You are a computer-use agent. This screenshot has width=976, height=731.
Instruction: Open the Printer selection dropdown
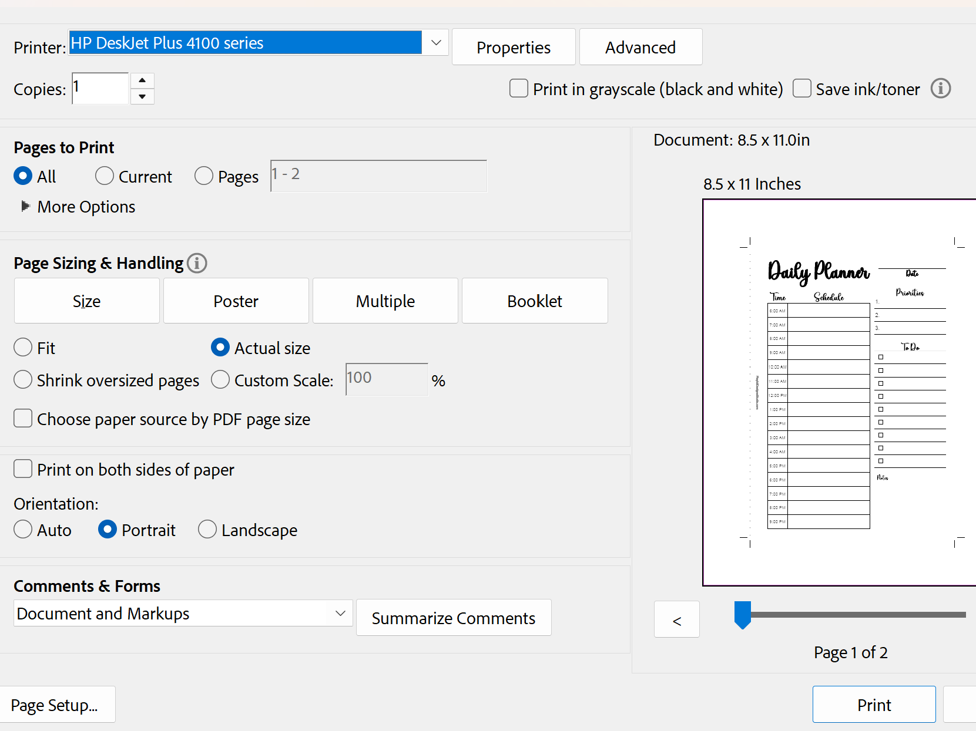tap(435, 43)
